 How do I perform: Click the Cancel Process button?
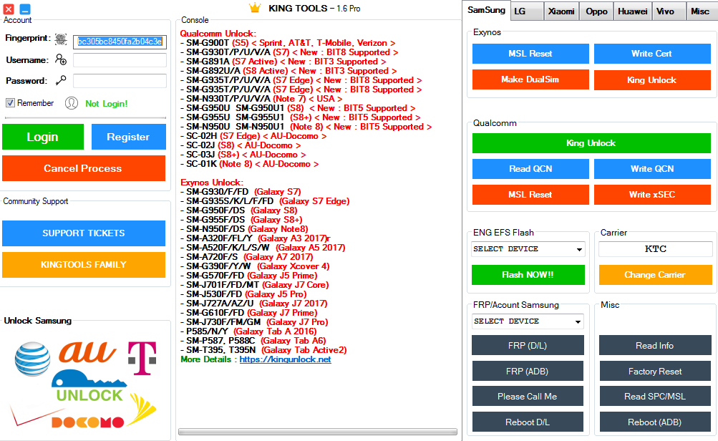point(83,168)
